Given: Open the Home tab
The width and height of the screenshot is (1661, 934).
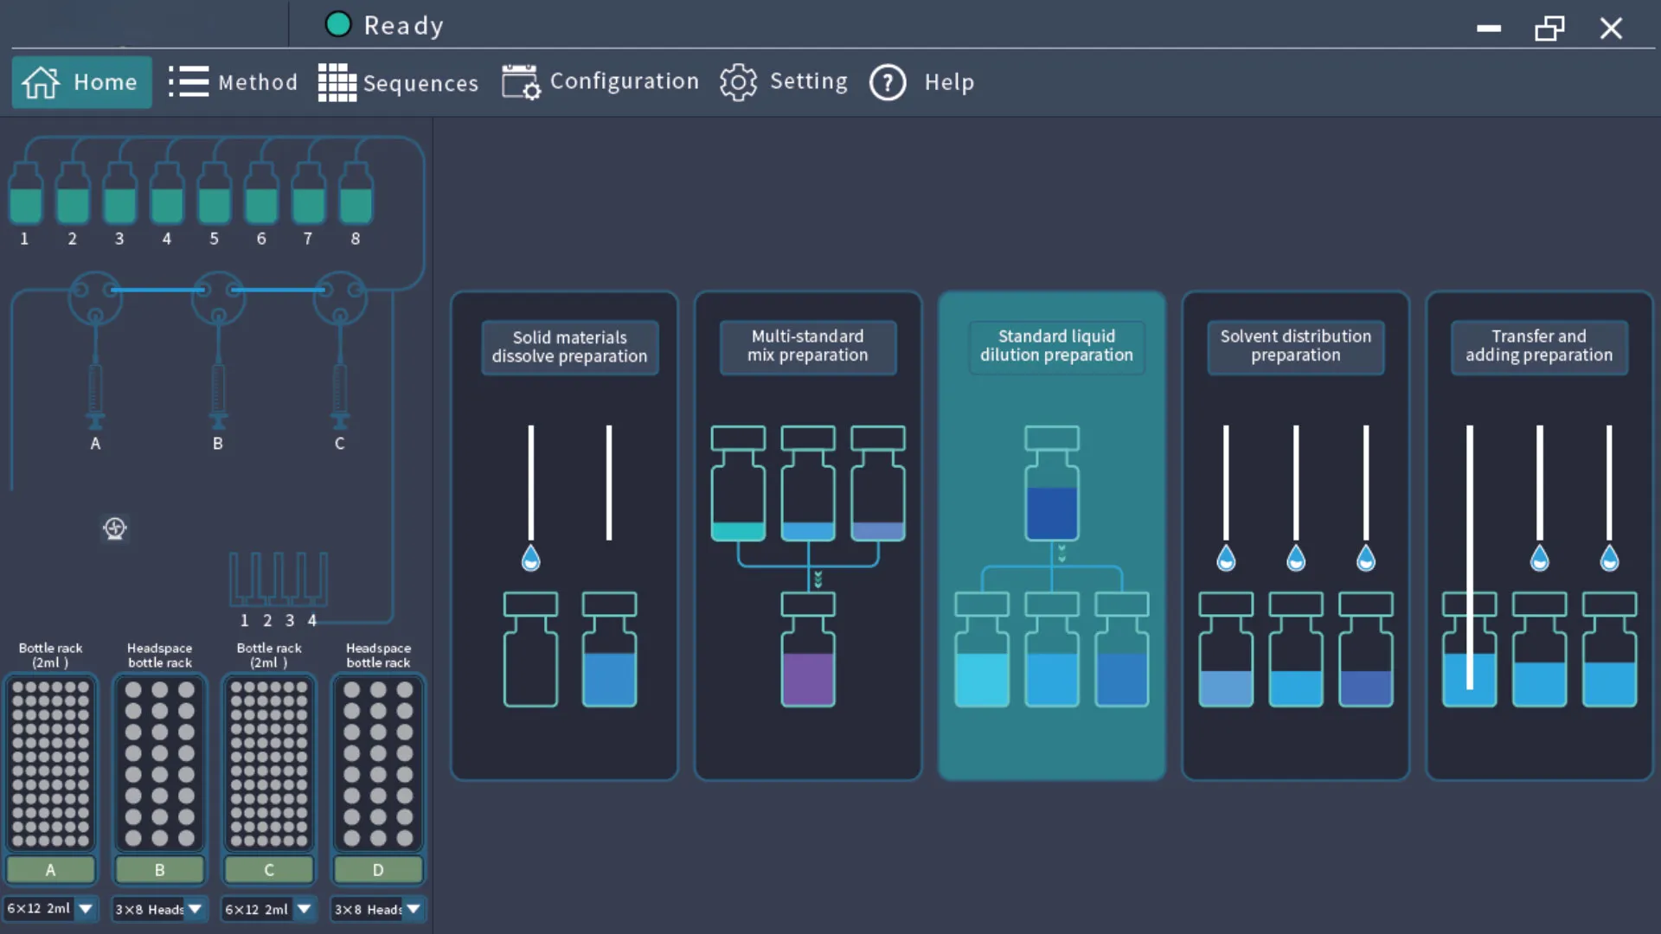Looking at the screenshot, I should click(x=81, y=82).
